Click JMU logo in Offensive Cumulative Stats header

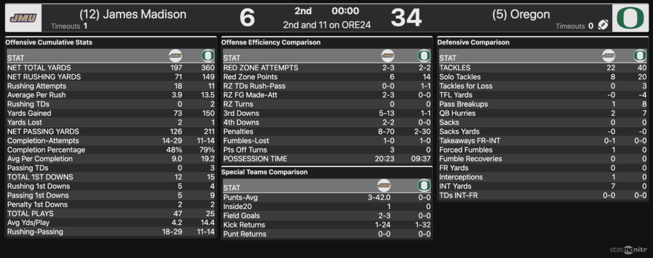175,56
